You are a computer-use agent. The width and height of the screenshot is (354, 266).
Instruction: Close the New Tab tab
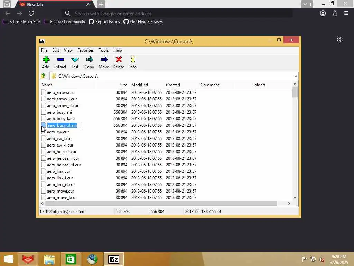pos(88,4)
